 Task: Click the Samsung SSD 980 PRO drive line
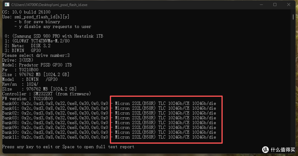pyautogui.click(x=54, y=36)
